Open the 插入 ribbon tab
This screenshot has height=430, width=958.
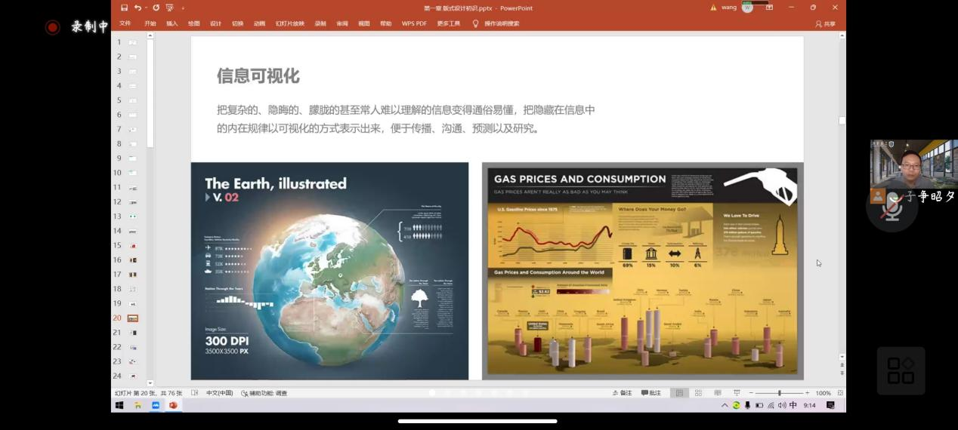pos(172,23)
